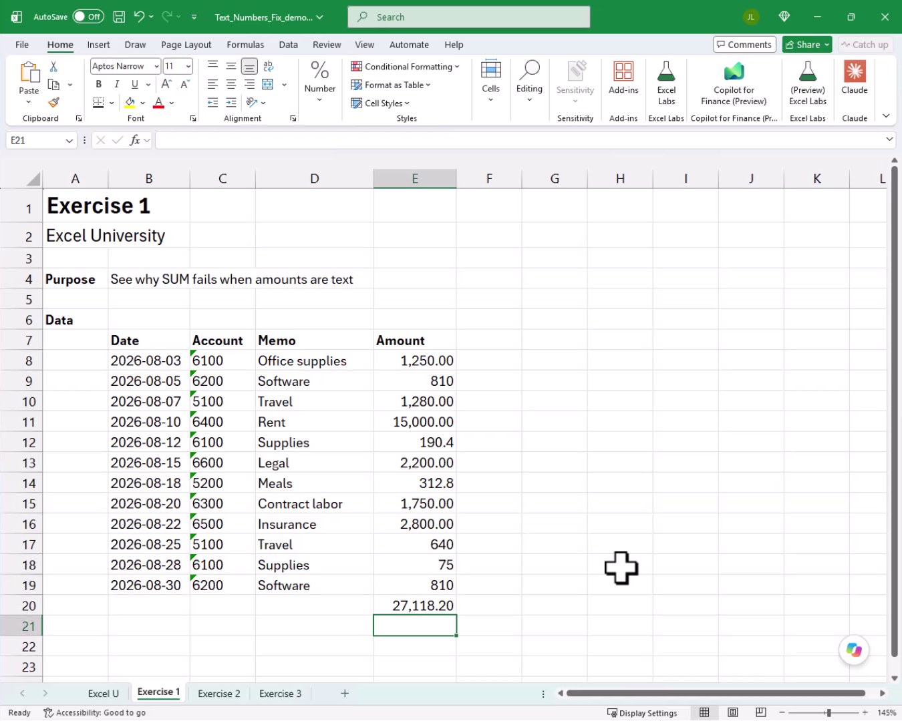Open the font size 11 dropdown
The height and width of the screenshot is (721, 902).
pos(188,66)
